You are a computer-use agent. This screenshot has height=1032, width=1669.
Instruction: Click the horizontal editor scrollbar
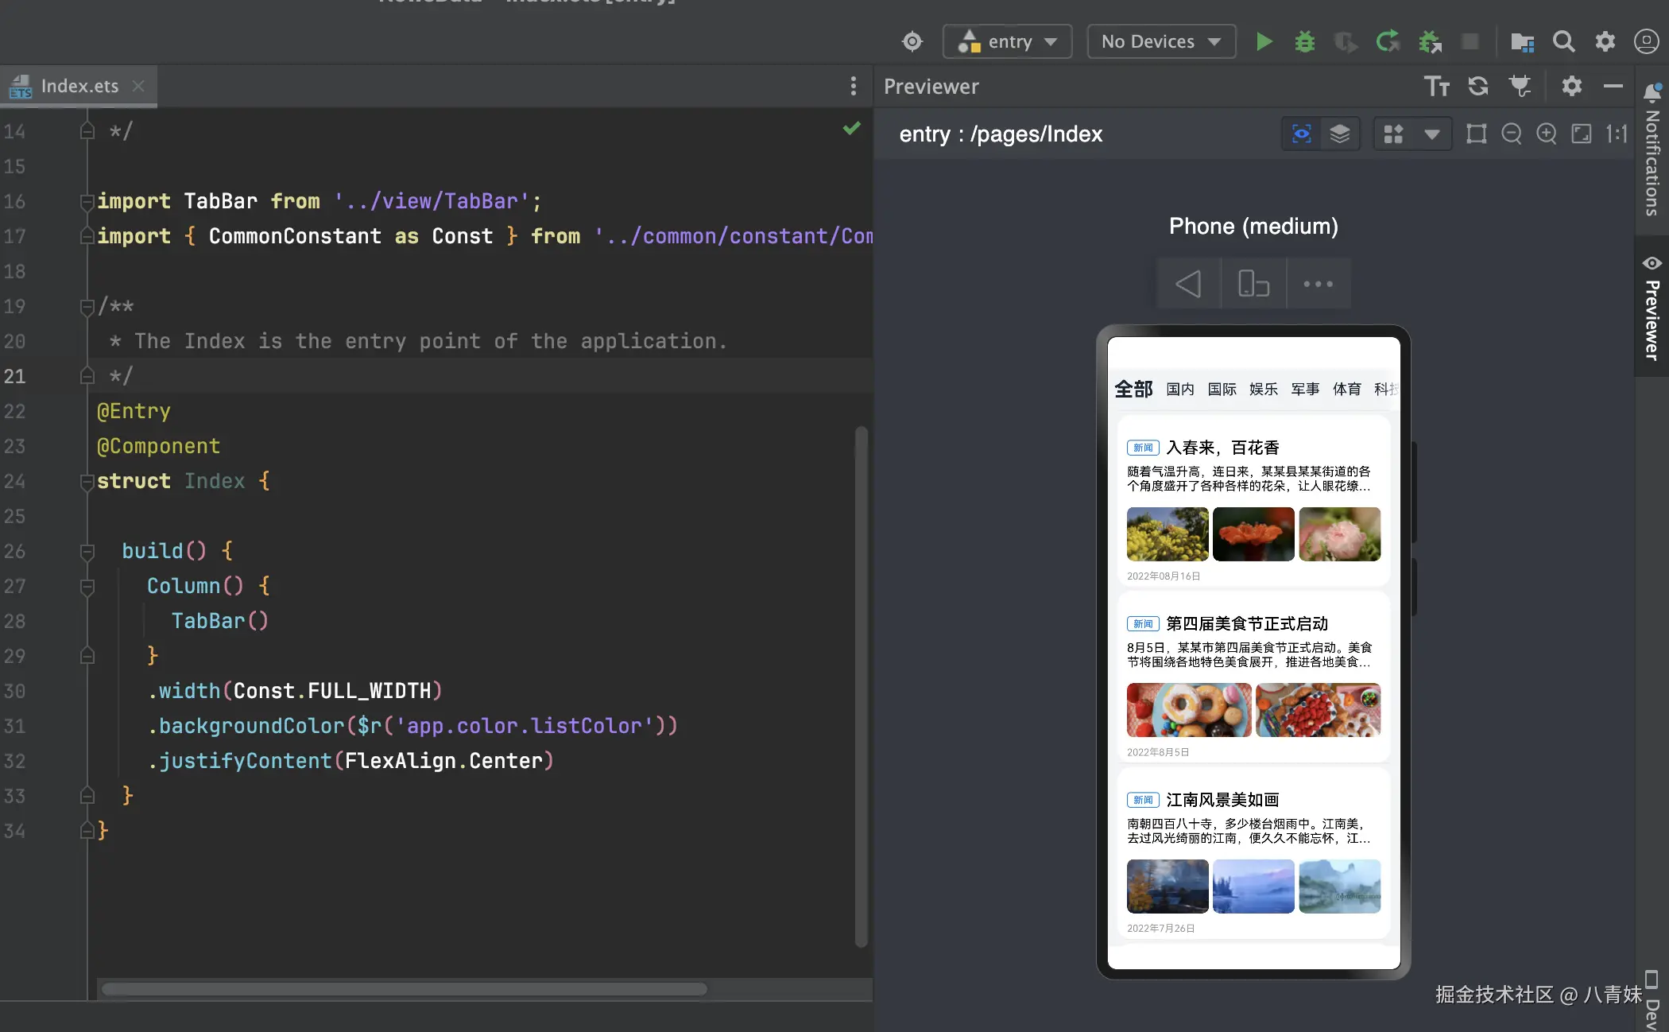click(x=404, y=989)
